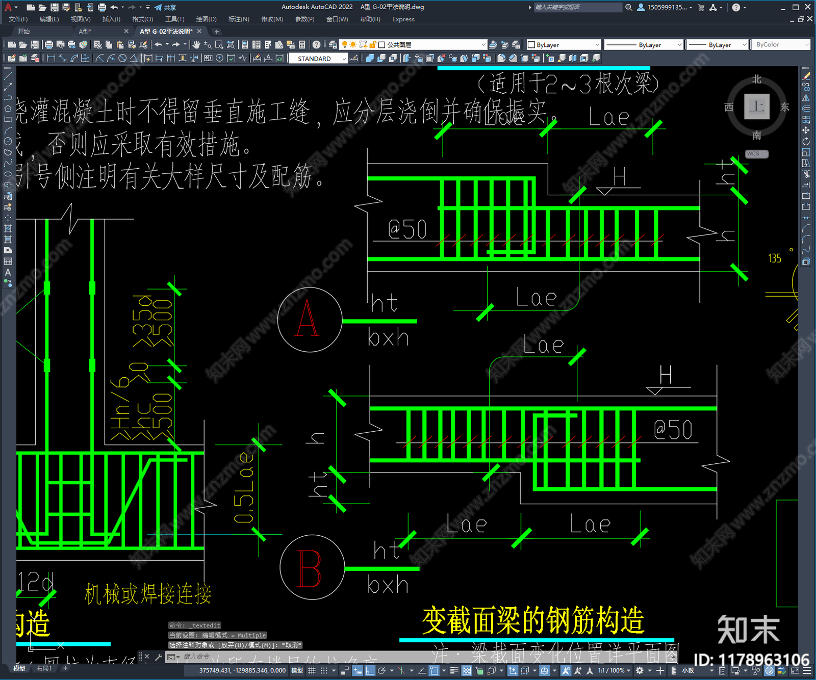Select the Move tool in the modify toolbar
The height and width of the screenshot is (680, 816).
(x=806, y=130)
